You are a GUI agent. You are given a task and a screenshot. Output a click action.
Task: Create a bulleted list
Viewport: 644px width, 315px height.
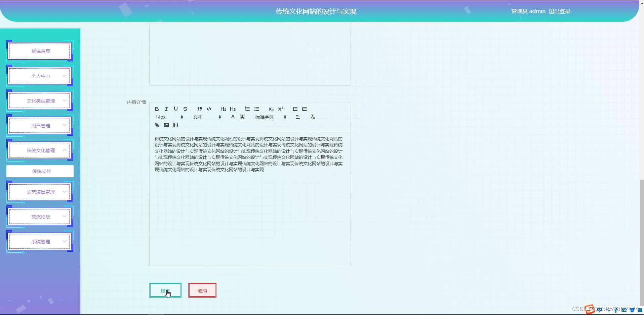coord(257,109)
